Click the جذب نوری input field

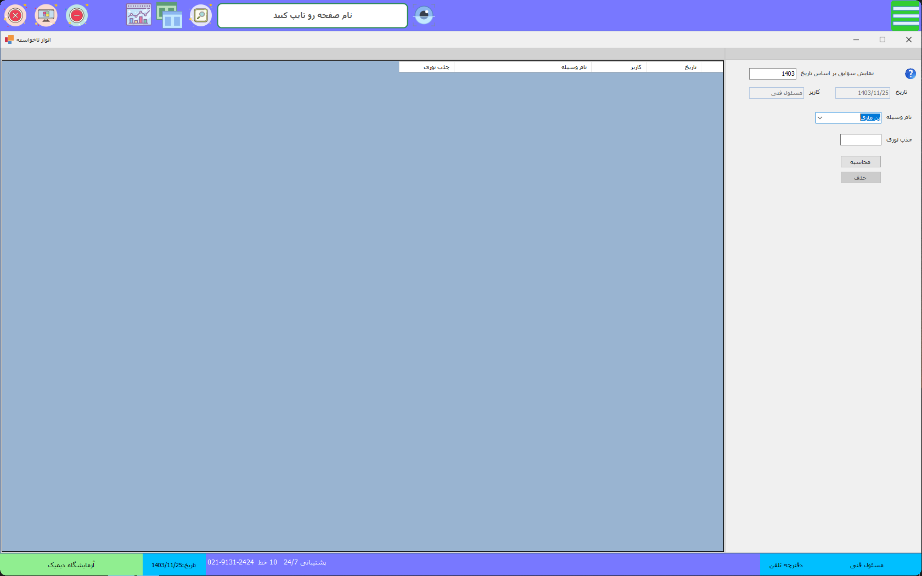(860, 140)
